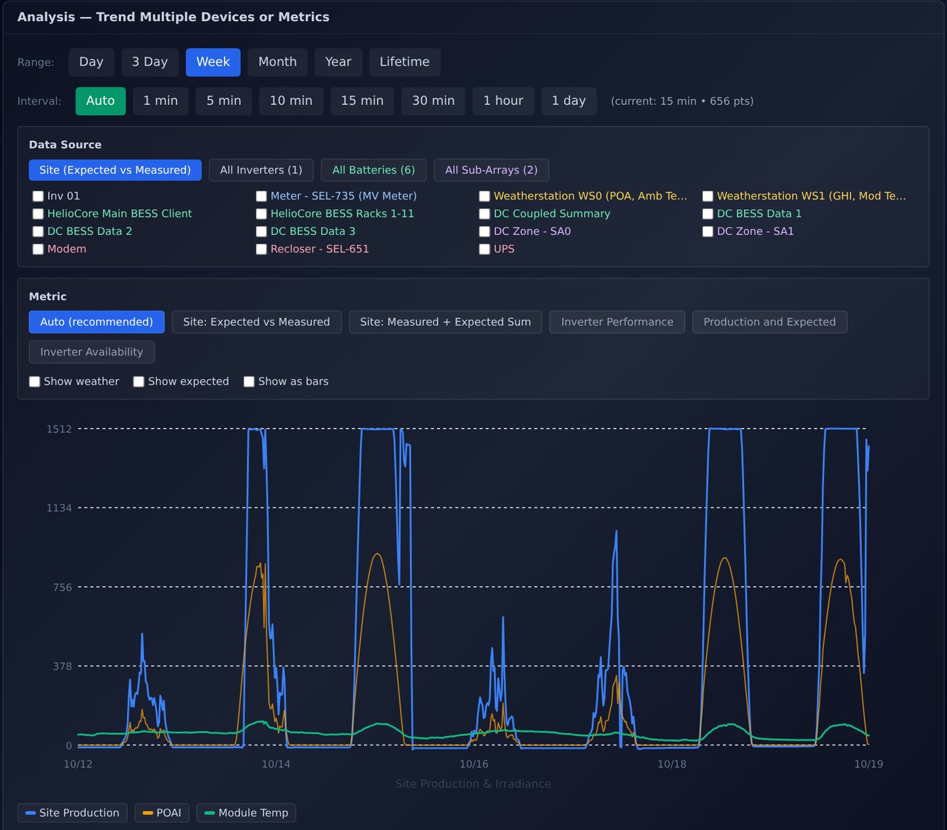Toggle Site Production legend series
The width and height of the screenshot is (947, 830).
pyautogui.click(x=72, y=813)
